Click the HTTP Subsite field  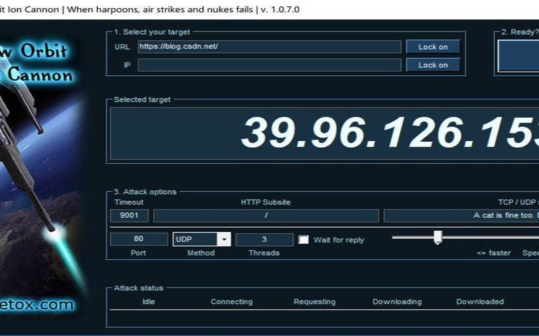pyautogui.click(x=266, y=216)
